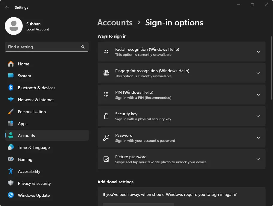
Task: Click the Settings window title
Action: coord(22,7)
